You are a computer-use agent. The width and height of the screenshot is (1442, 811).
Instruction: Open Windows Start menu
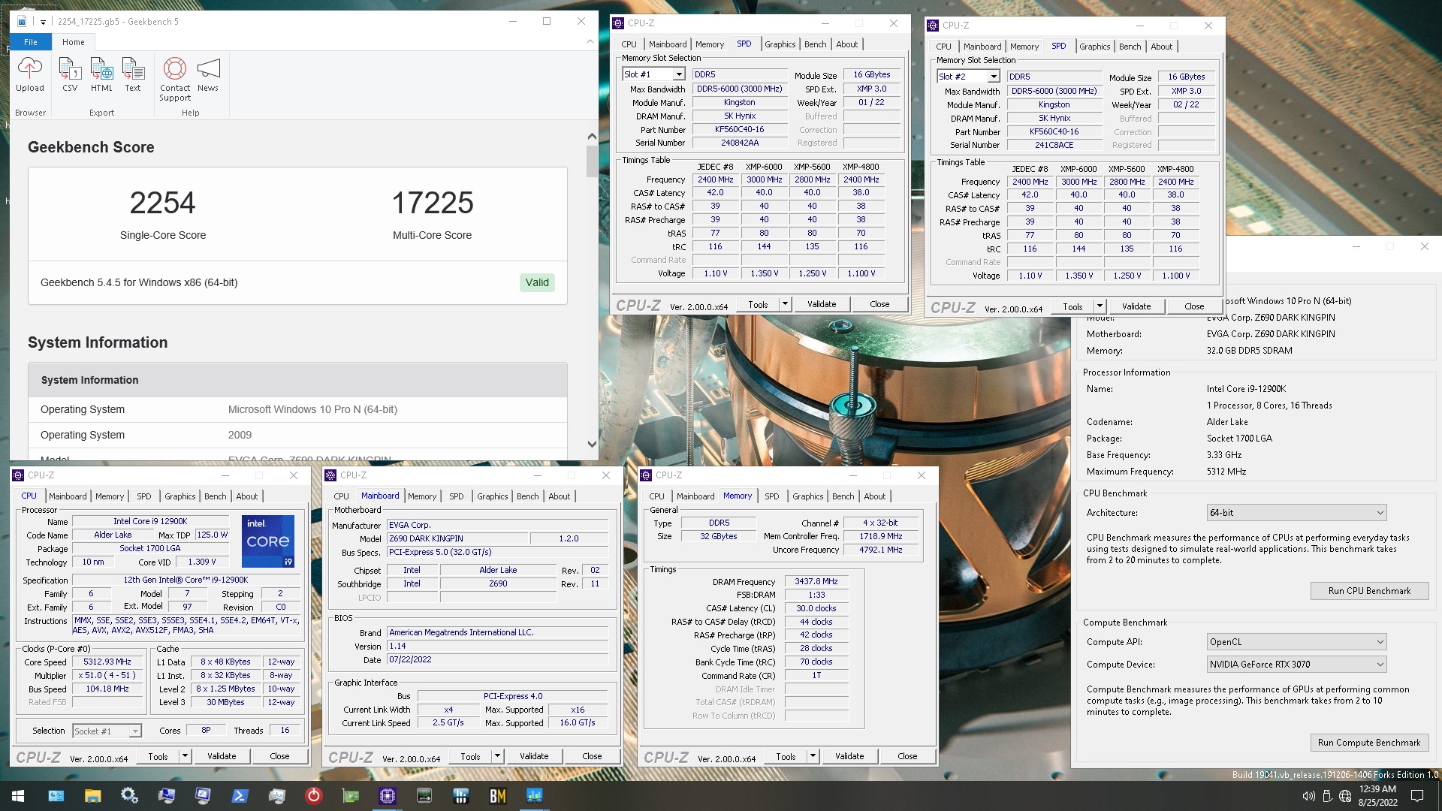click(18, 796)
